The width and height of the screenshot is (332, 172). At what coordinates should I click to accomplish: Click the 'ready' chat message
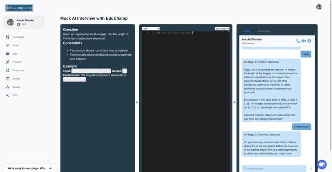[x=306, y=54]
